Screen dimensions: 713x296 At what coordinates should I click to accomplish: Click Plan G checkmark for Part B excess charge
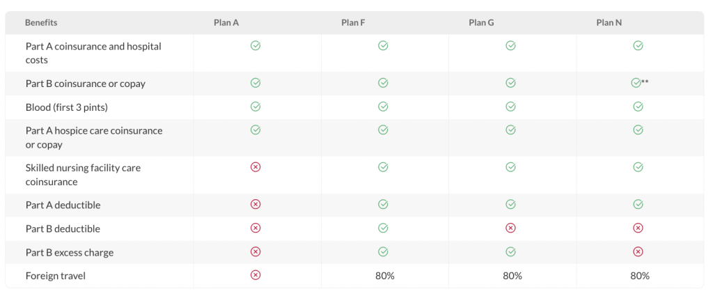pyautogui.click(x=510, y=251)
